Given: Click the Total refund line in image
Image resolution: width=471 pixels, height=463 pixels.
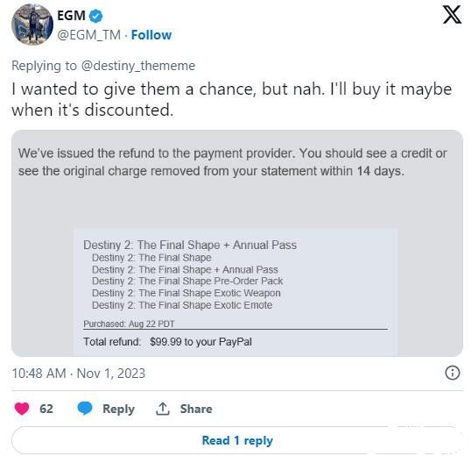Looking at the screenshot, I should coord(167,342).
